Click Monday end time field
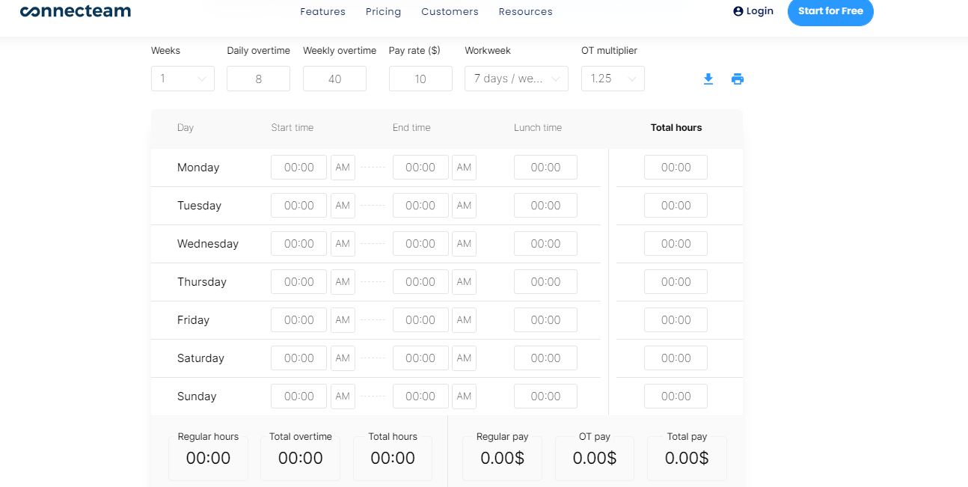The height and width of the screenshot is (487, 968). pos(420,168)
